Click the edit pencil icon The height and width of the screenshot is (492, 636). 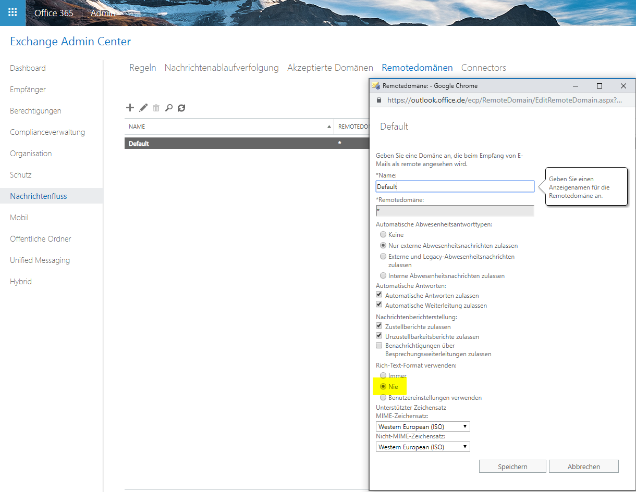(143, 108)
